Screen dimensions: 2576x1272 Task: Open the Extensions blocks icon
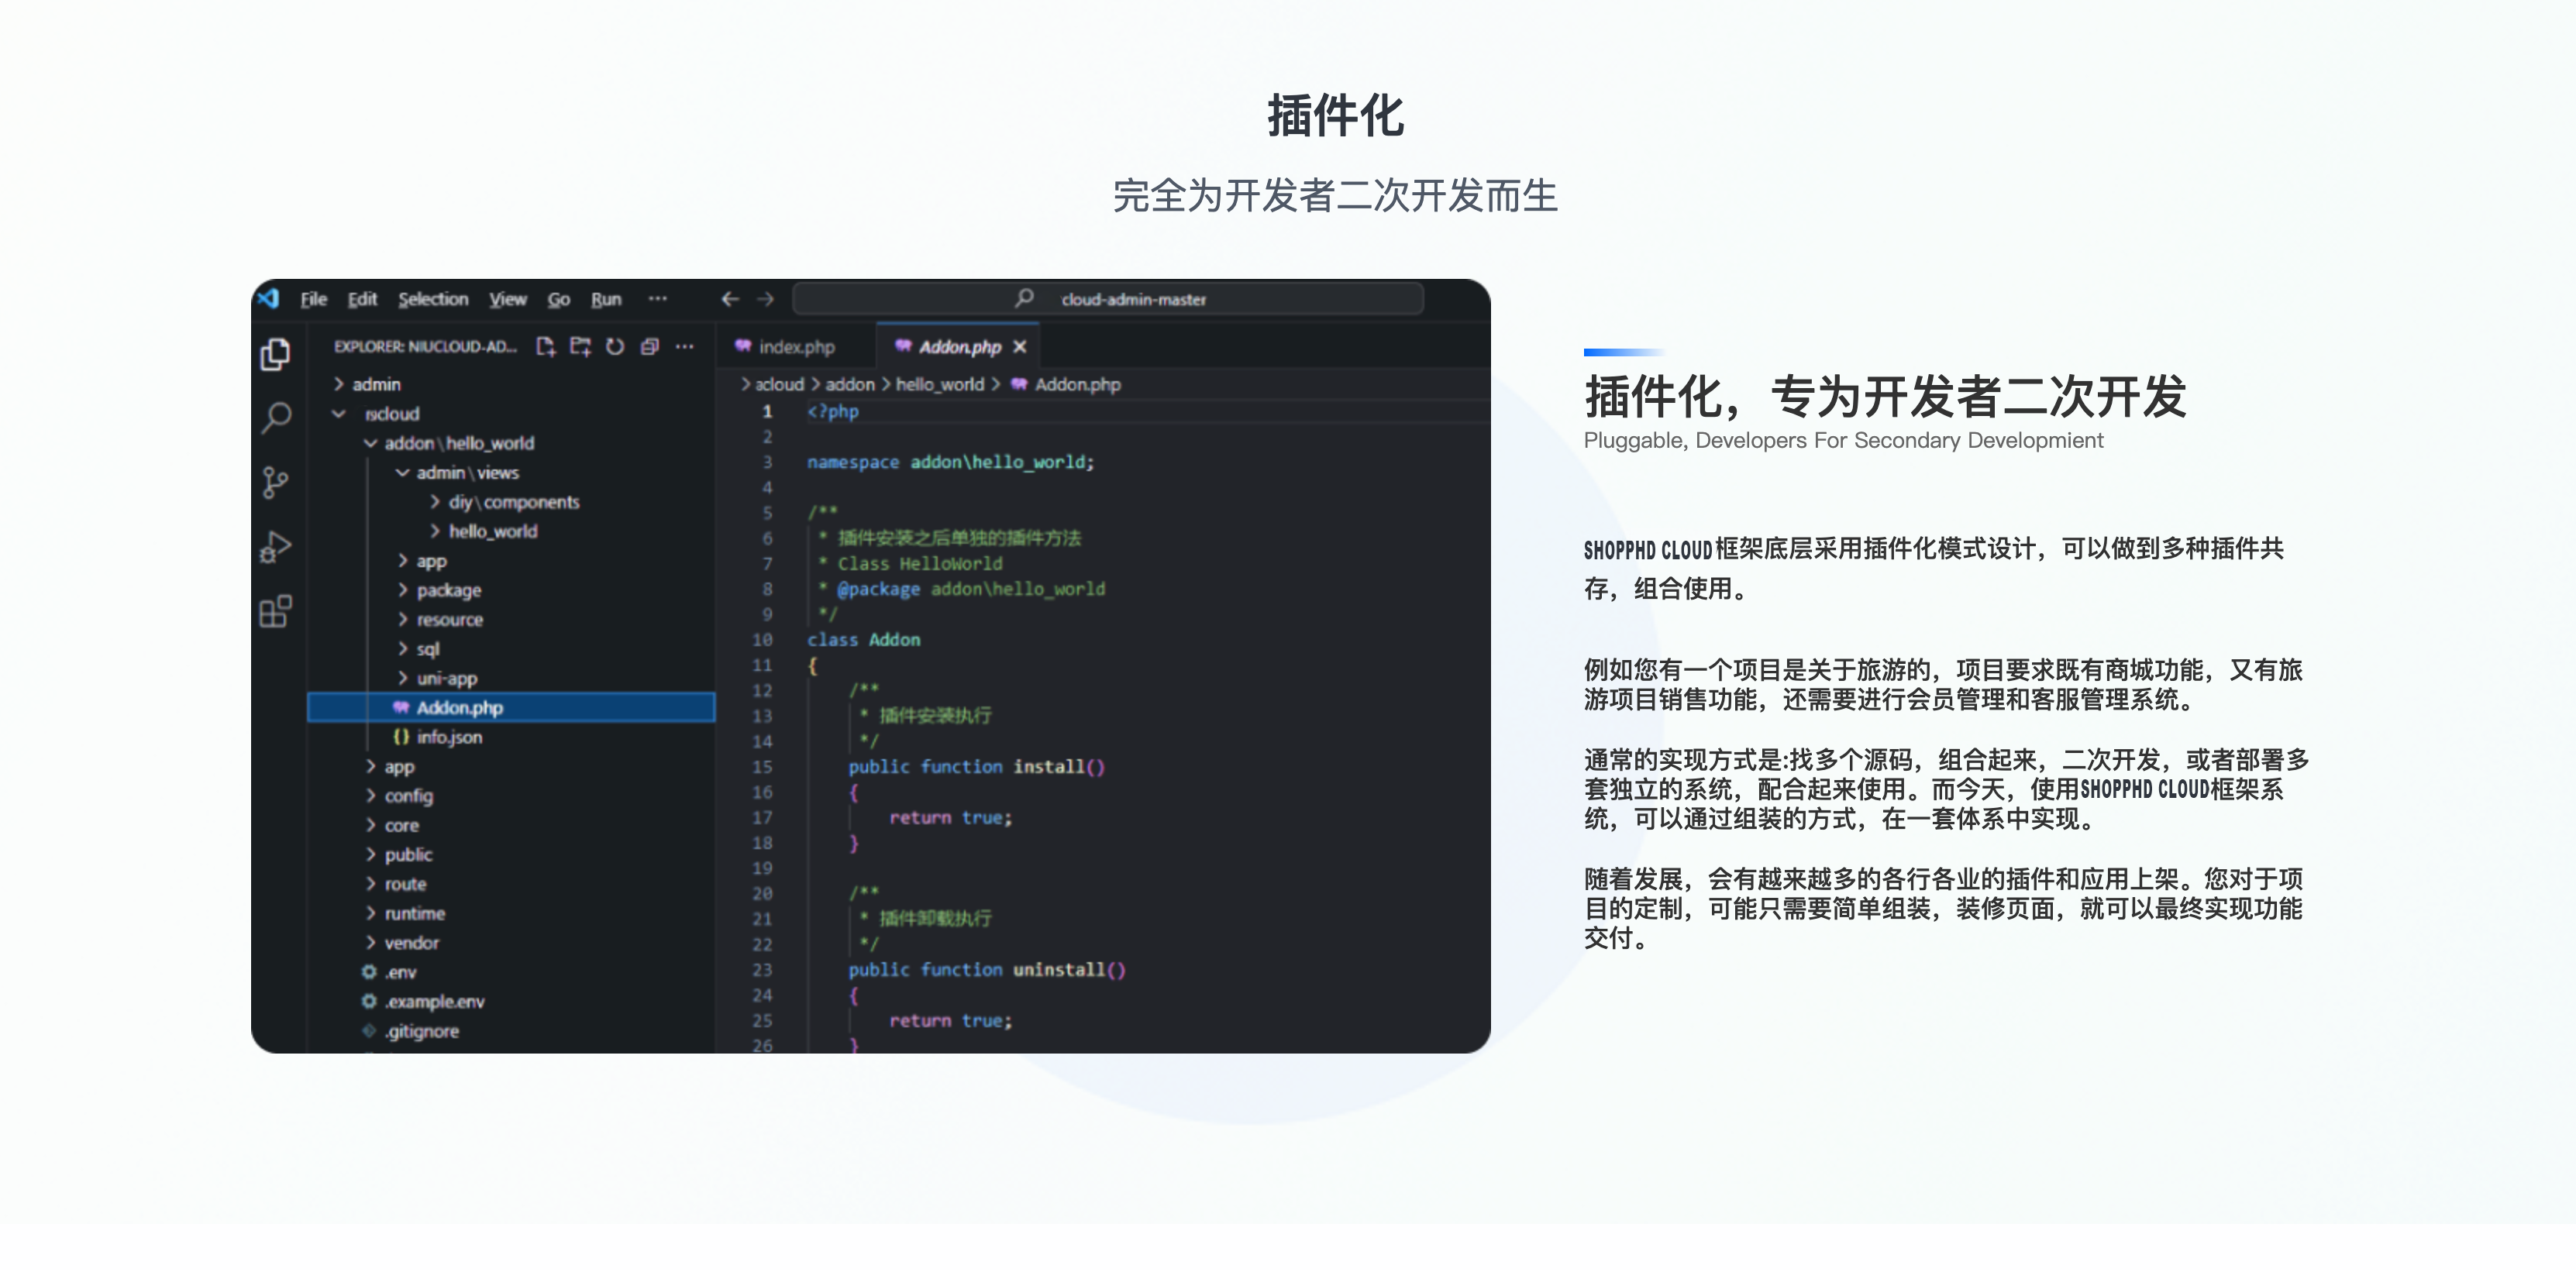click(x=275, y=610)
